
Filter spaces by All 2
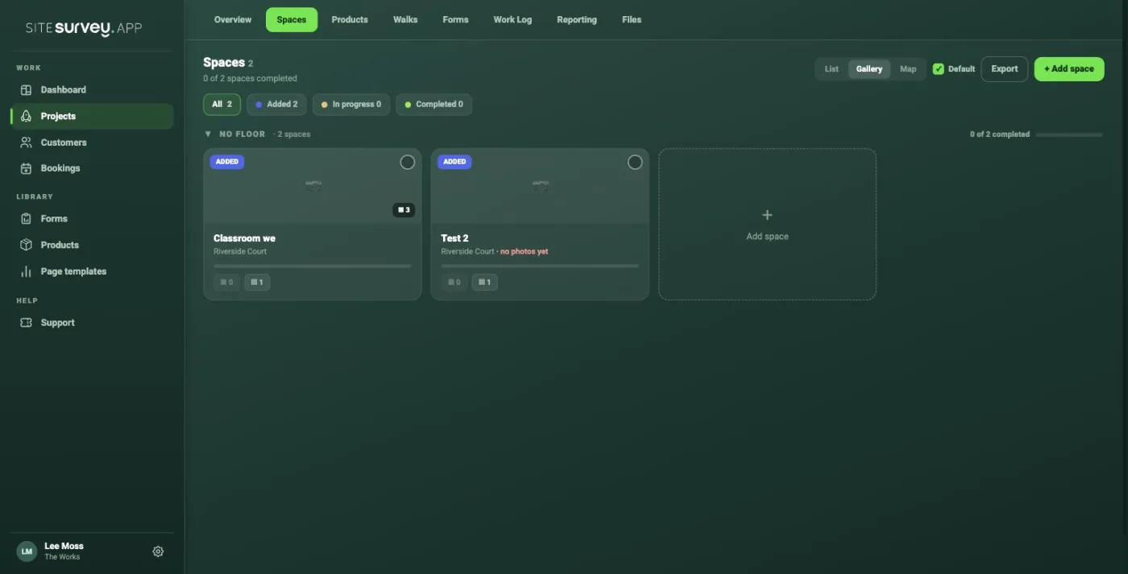pyautogui.click(x=222, y=105)
